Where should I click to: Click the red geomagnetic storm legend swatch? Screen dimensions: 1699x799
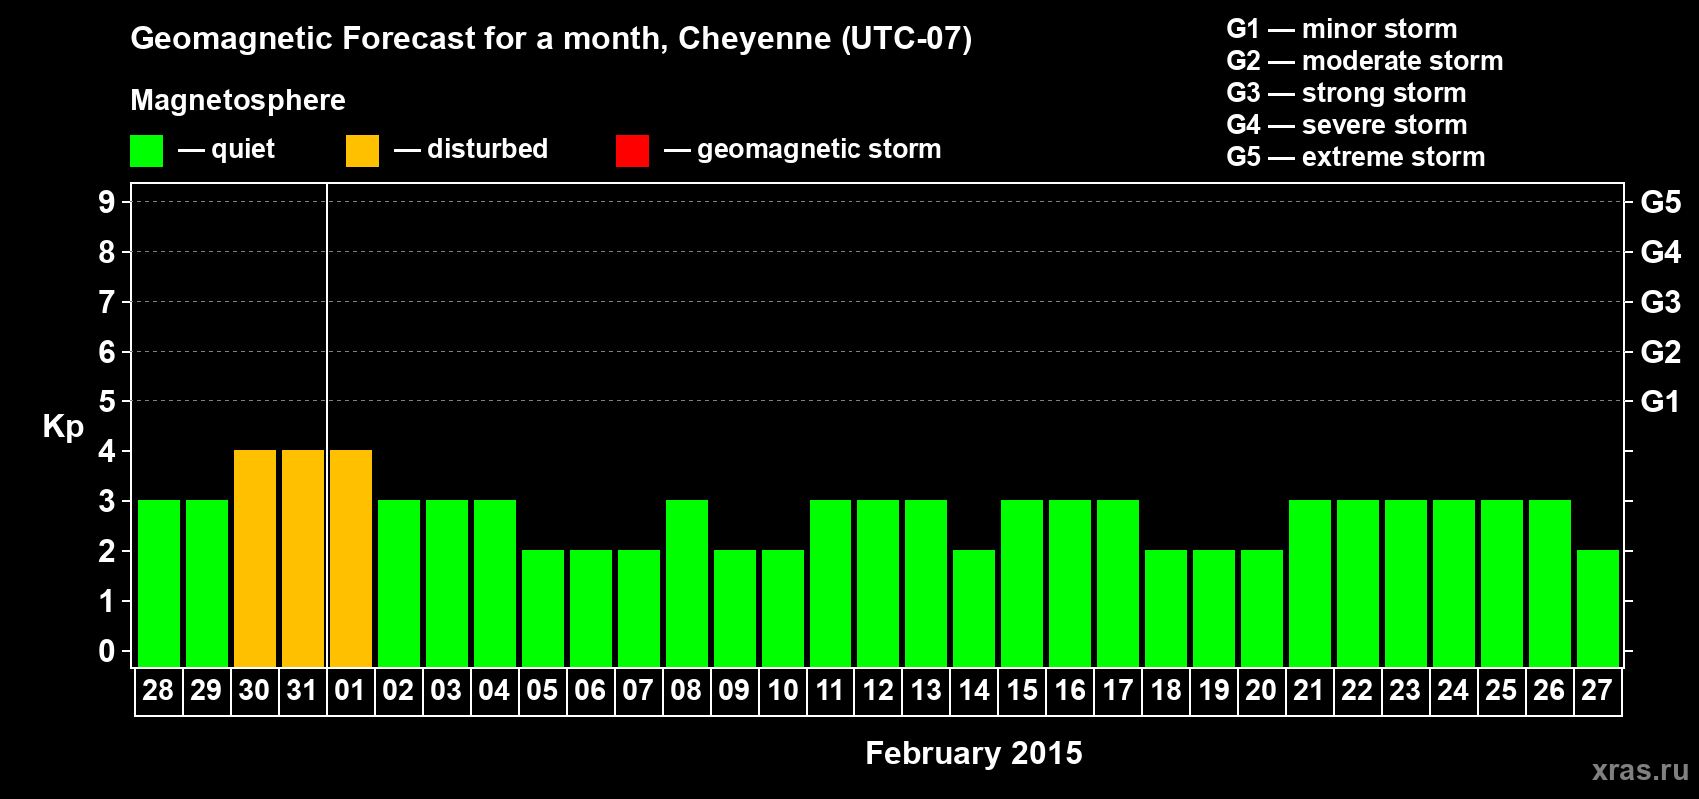(632, 151)
